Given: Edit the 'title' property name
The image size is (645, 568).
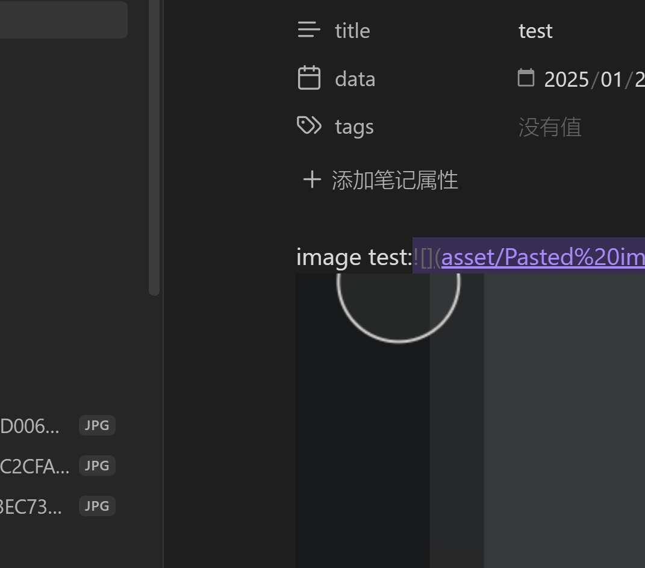Looking at the screenshot, I should click(352, 31).
